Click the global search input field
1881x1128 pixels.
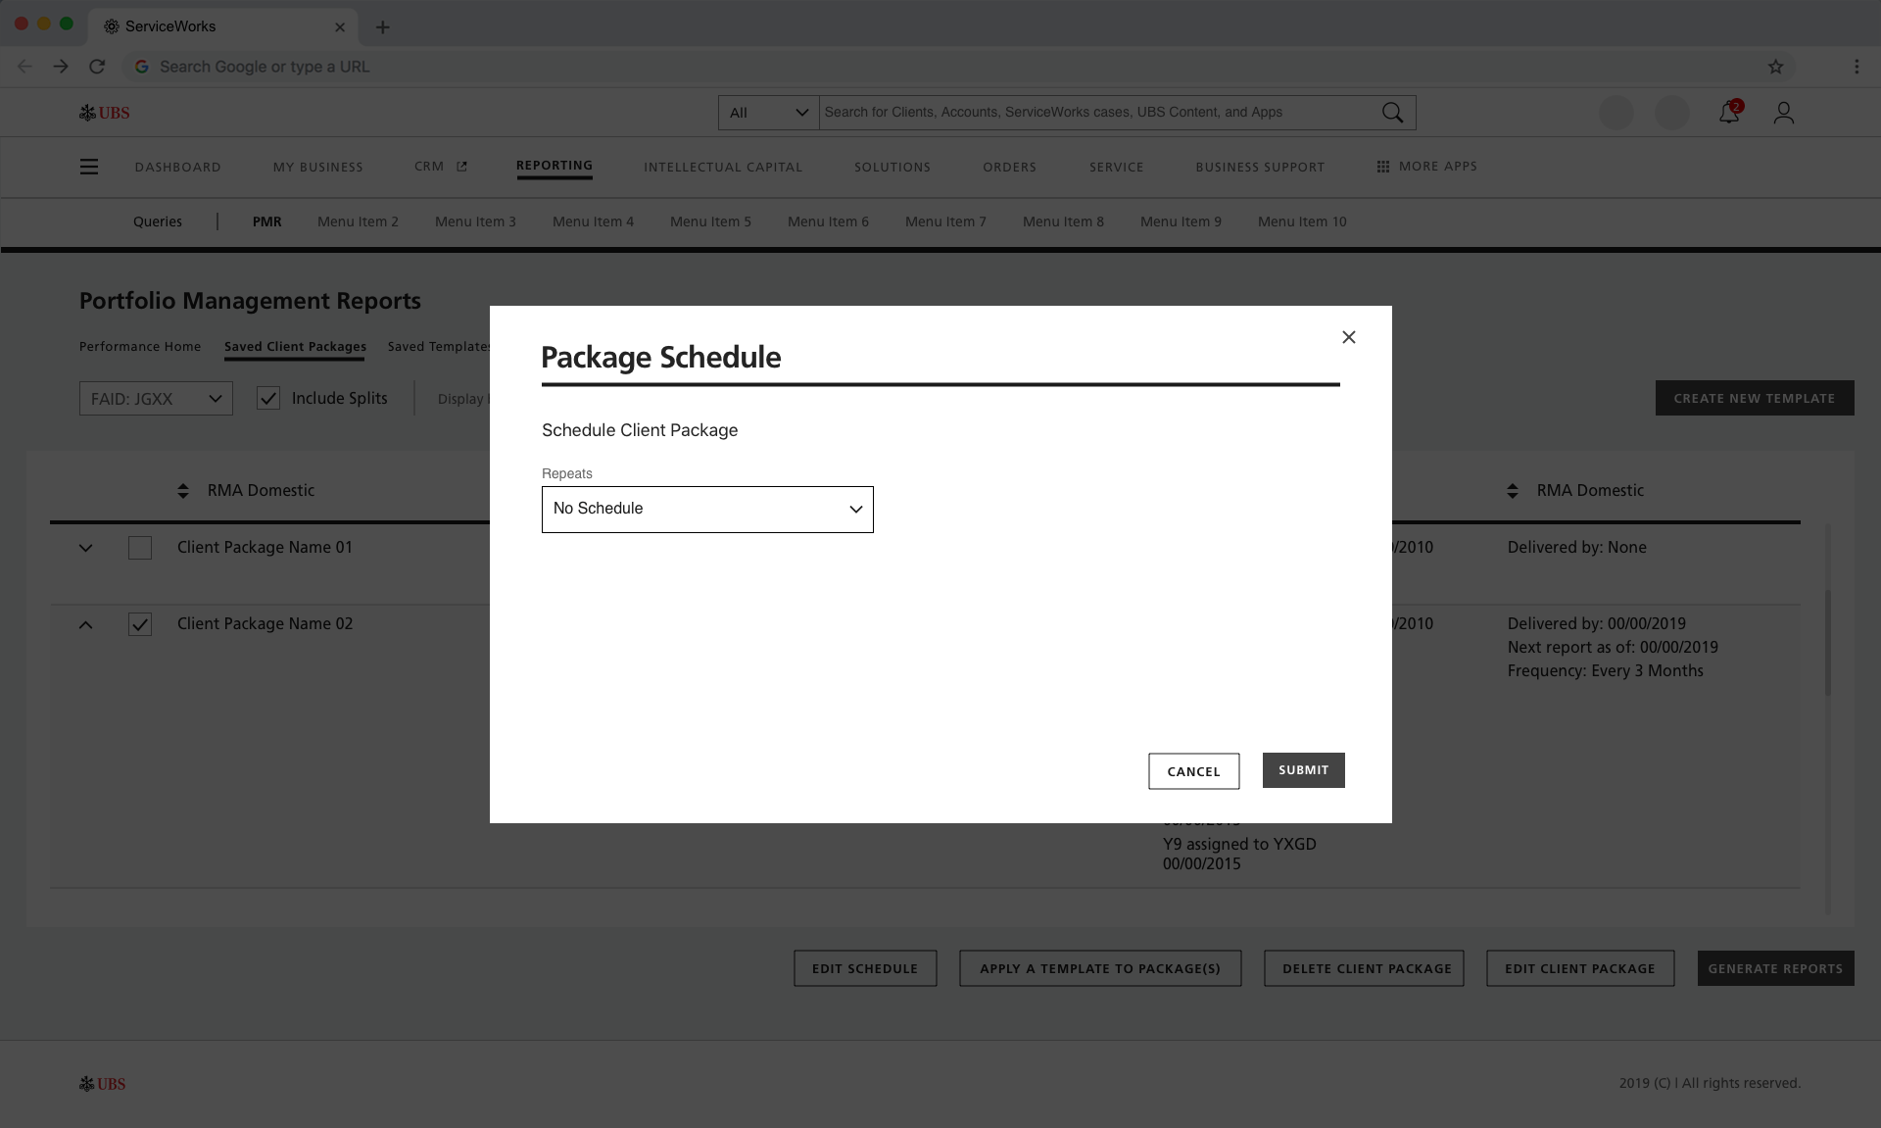(x=1097, y=113)
